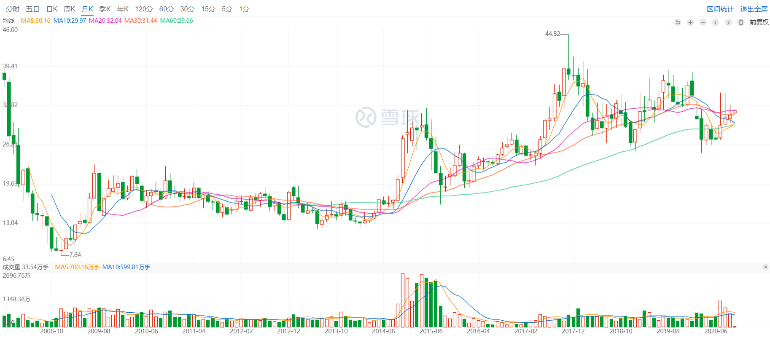This screenshot has height=338, width=770.
Task: Click the 2015-06 date axis label
Action: click(431, 331)
